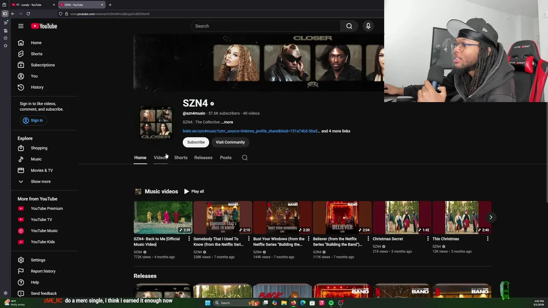Image resolution: width=548 pixels, height=308 pixels.
Task: Open options for Somebody That I Used To Know
Action: tap(249, 239)
